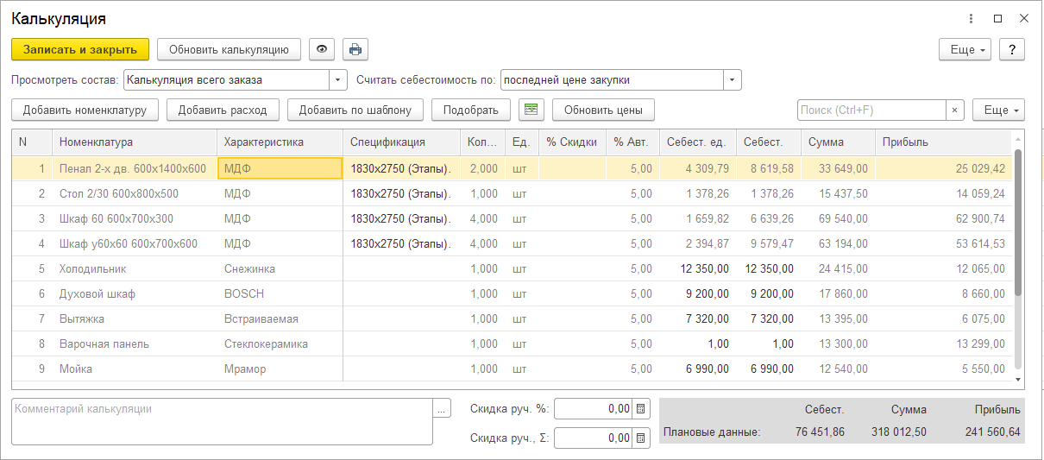Open the 'Еще' menu next to search
1044x460 pixels.
click(999, 110)
